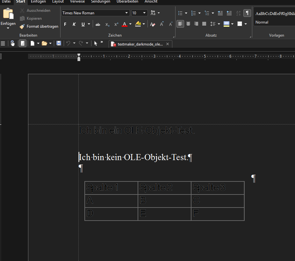Open the font size 10 dropdown

point(144,13)
